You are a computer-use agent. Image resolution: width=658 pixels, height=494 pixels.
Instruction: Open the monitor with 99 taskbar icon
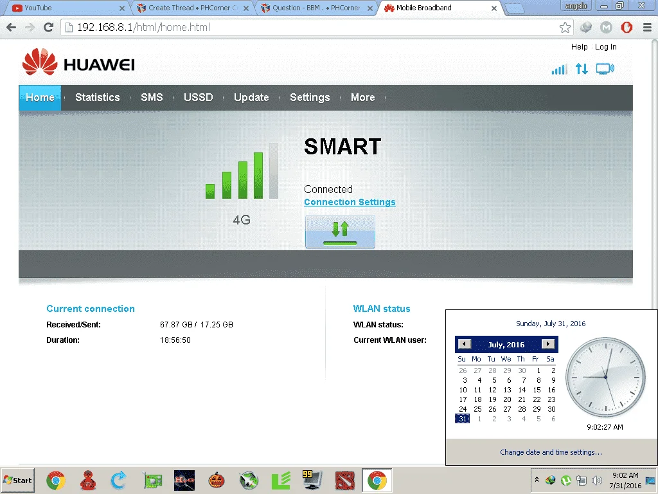click(313, 480)
